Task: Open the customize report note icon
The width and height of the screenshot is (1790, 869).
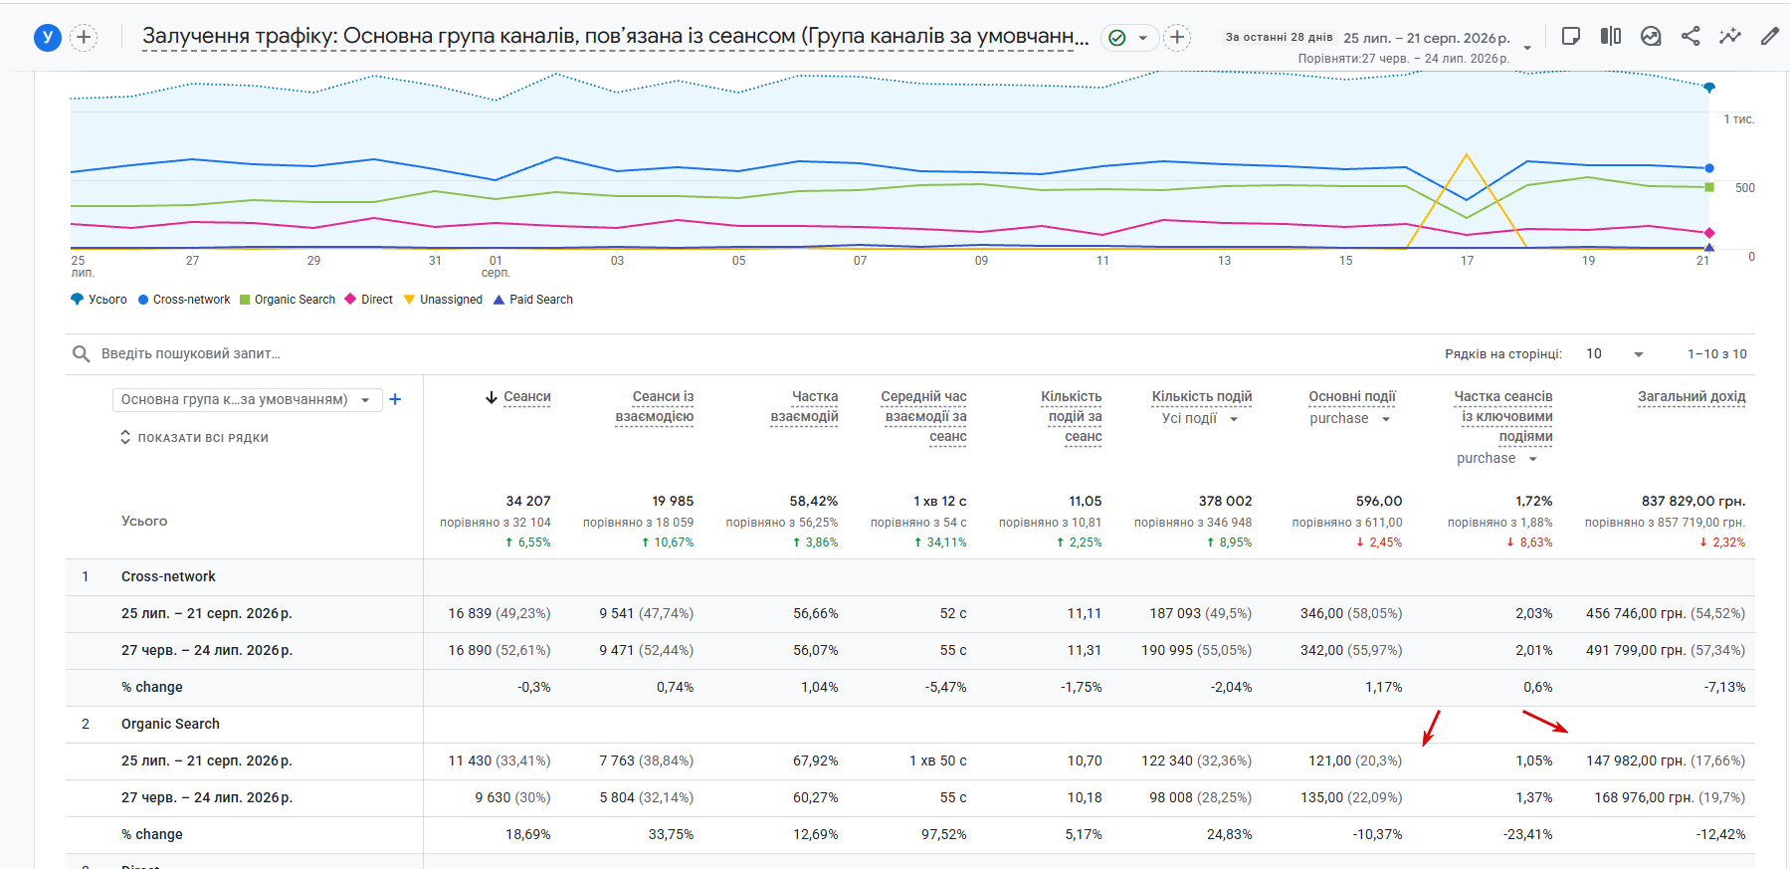Action: (1571, 36)
